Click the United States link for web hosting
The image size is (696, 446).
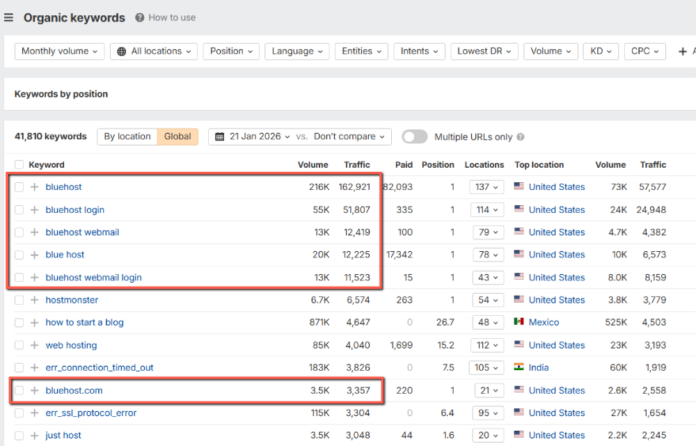(x=556, y=345)
